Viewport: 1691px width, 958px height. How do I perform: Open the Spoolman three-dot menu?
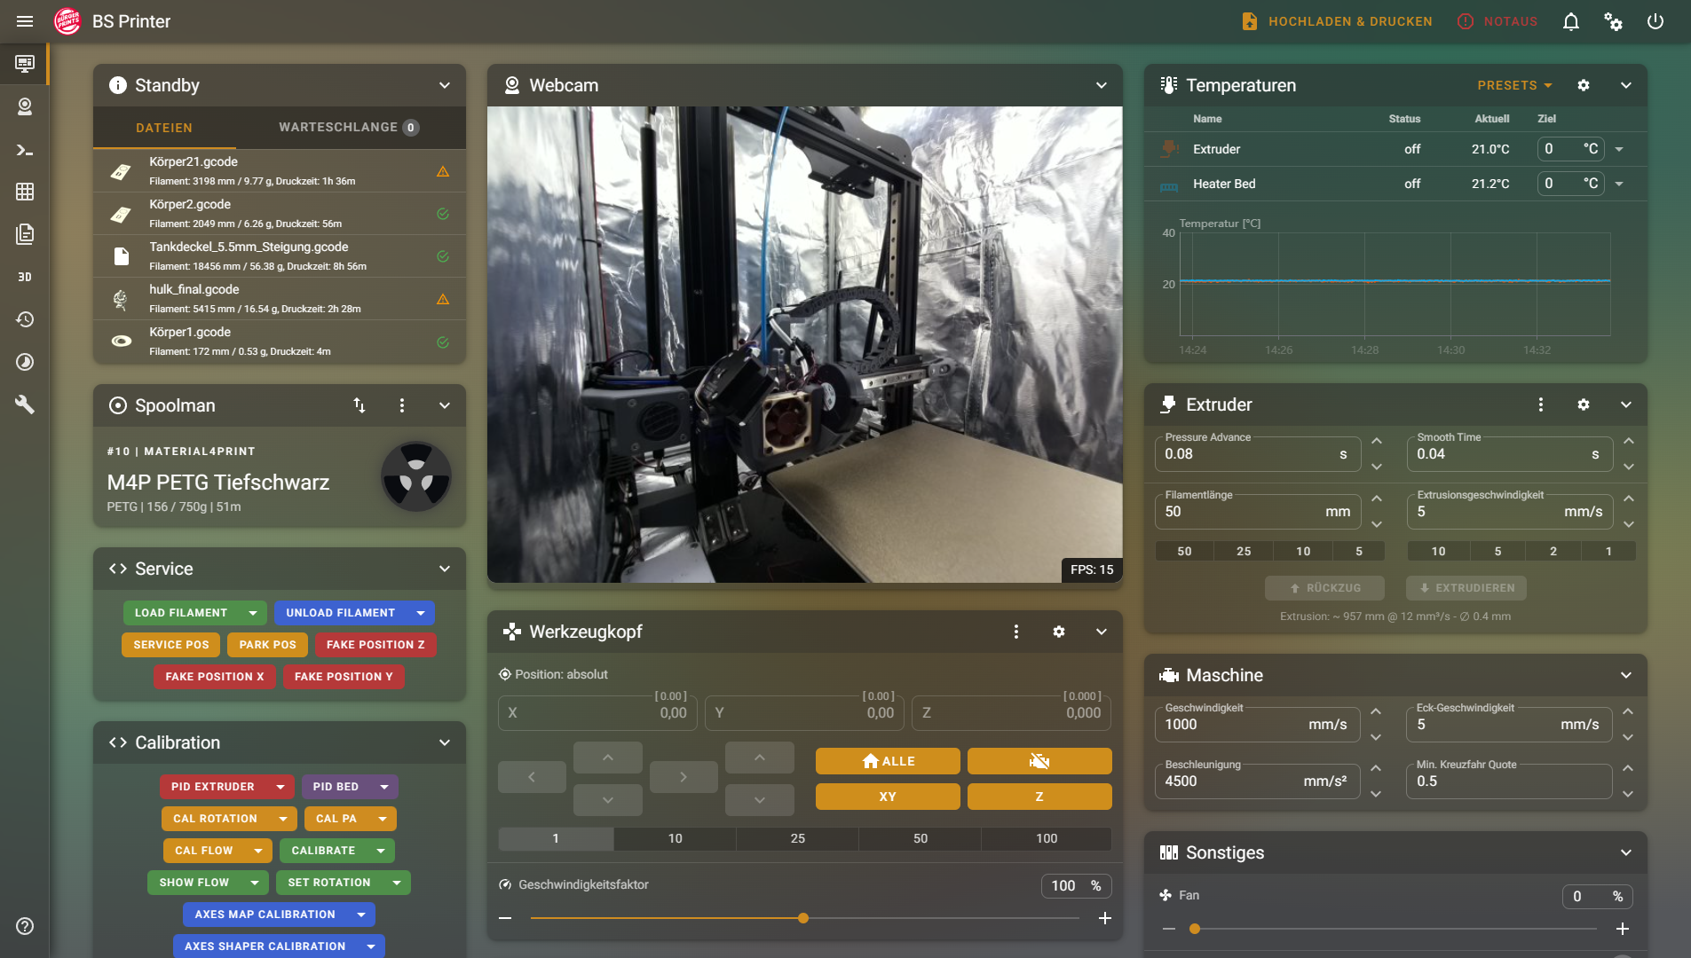point(402,405)
